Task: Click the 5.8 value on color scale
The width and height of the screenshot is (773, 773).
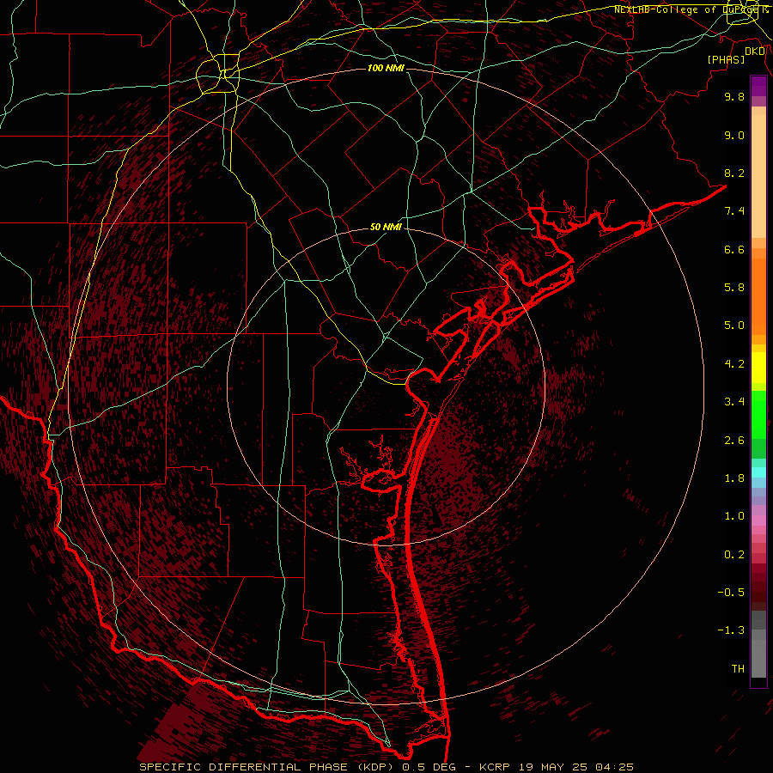Action: [x=734, y=288]
